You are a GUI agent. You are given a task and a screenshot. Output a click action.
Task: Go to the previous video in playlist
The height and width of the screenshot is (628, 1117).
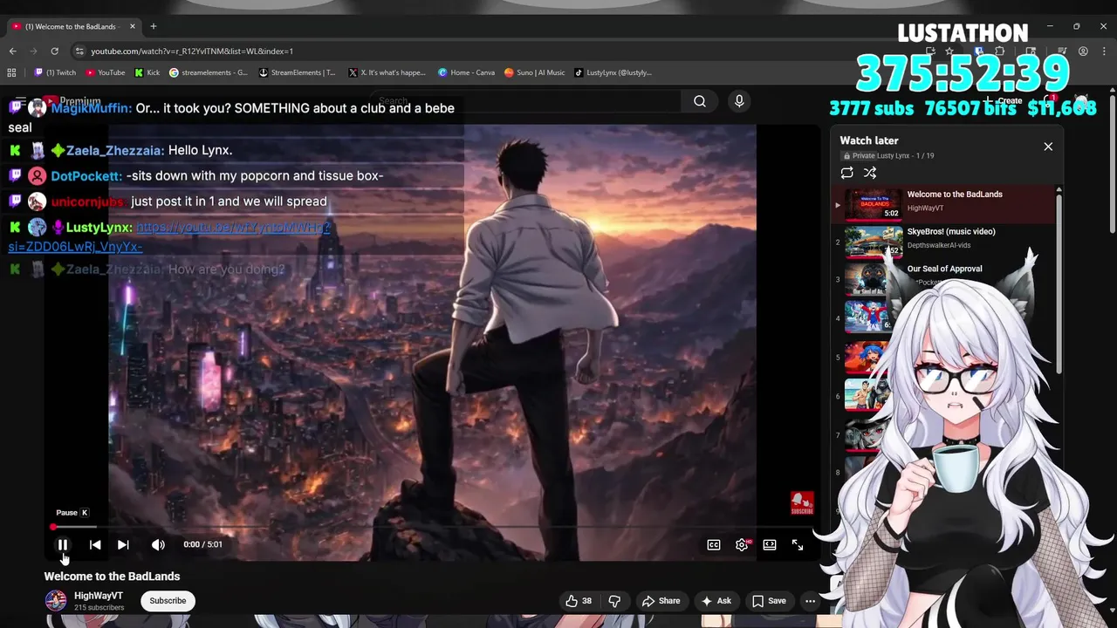coord(95,544)
